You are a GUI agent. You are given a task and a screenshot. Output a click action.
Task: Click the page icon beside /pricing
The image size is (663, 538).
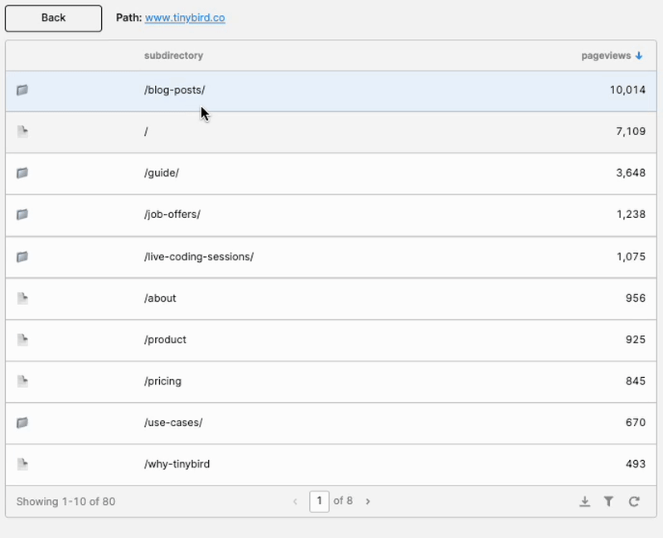point(22,381)
